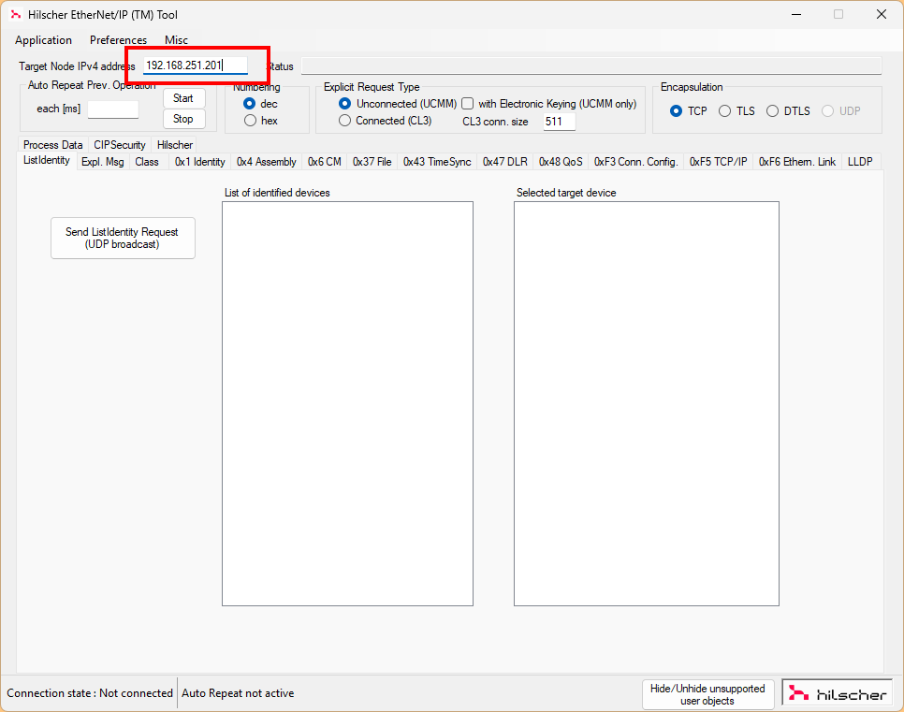This screenshot has height=712, width=904.
Task: Click the Status display field
Action: click(x=591, y=65)
